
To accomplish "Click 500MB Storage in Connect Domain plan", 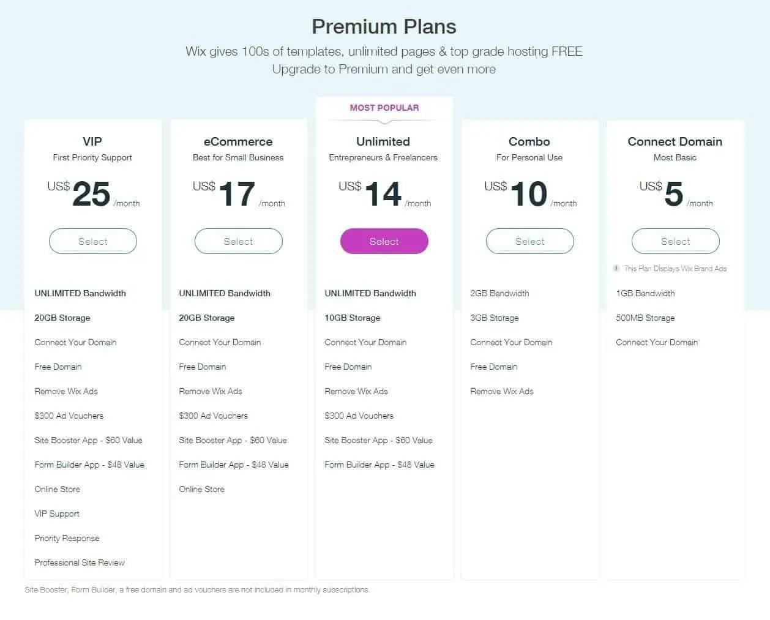I will [x=645, y=318].
